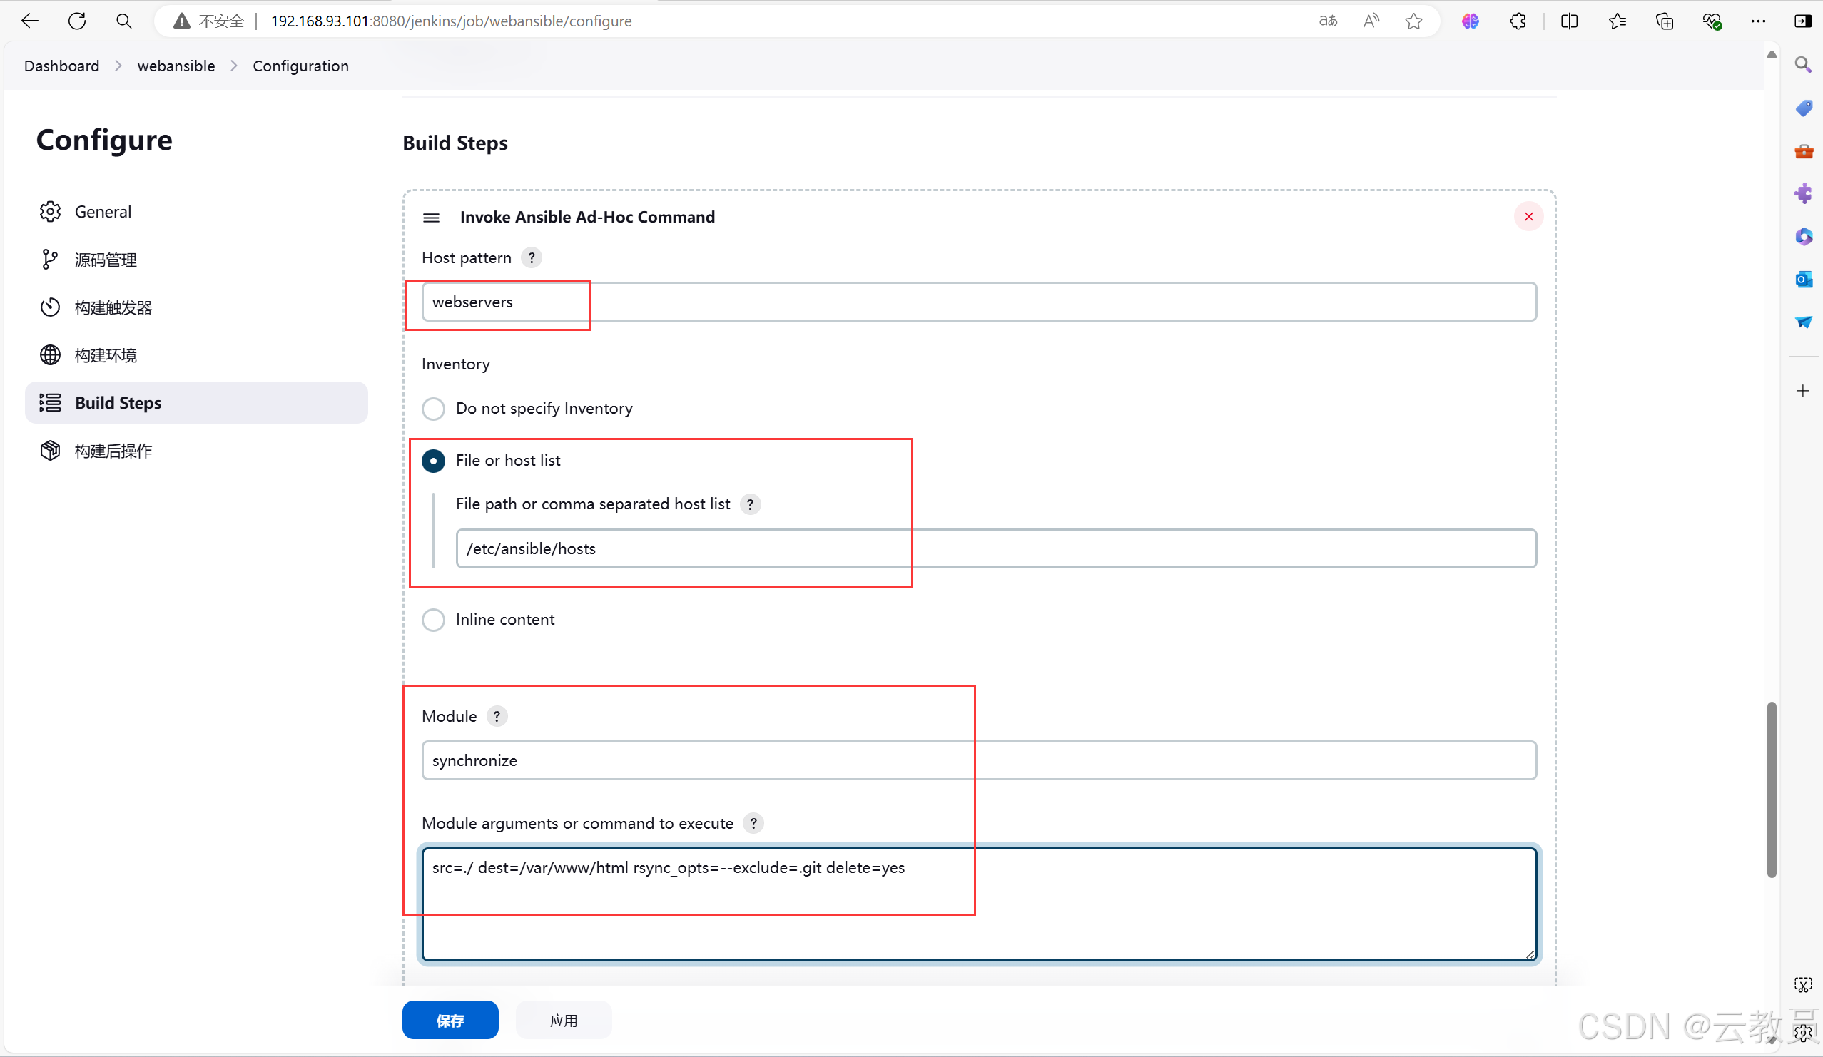1823x1057 pixels.
Task: Show help for Host pattern
Action: tap(532, 258)
